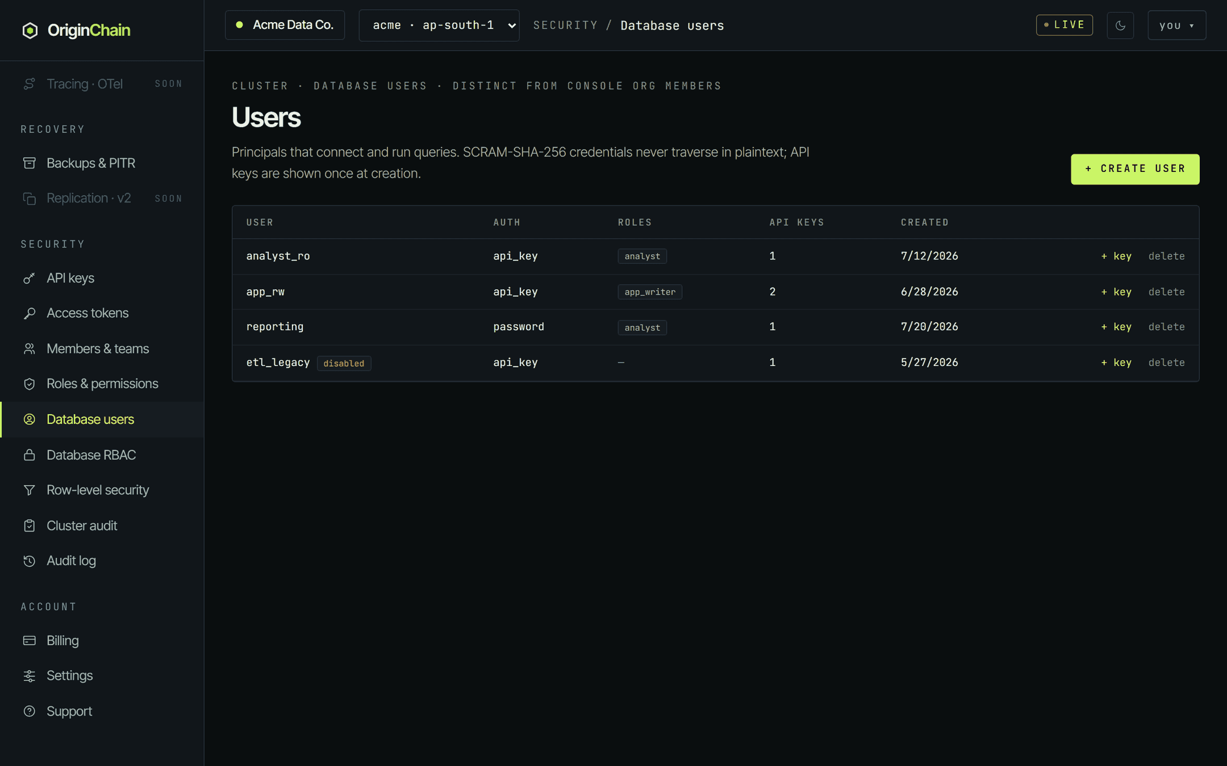The width and height of the screenshot is (1227, 766).
Task: Click the Settings sliders icon
Action: [x=30, y=676]
